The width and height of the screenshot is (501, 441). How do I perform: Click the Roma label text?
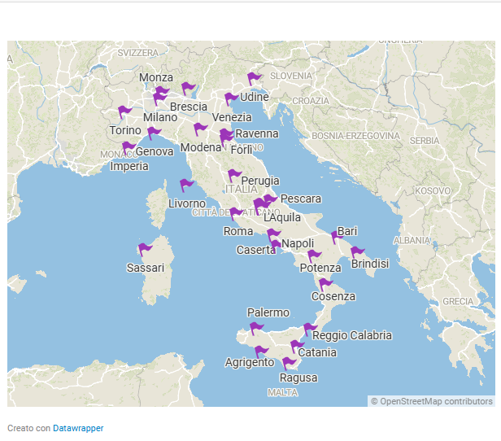pos(238,231)
